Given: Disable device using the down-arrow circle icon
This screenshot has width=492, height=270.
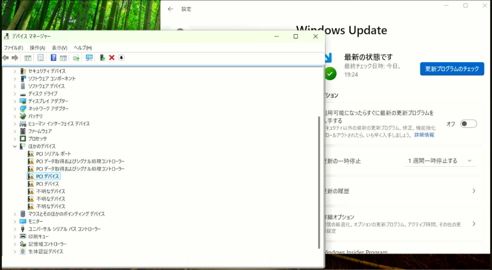Looking at the screenshot, I should (121, 58).
